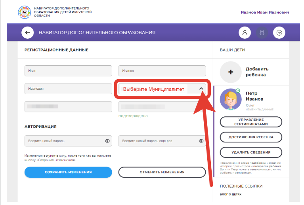Click the filter settings sliders icon

[262, 33]
